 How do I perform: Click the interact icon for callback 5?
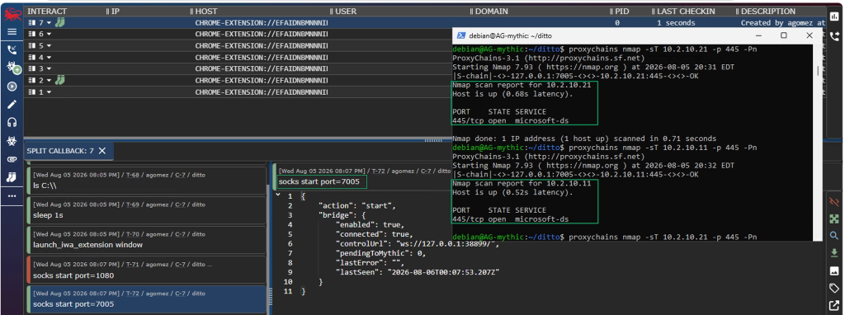(32, 46)
